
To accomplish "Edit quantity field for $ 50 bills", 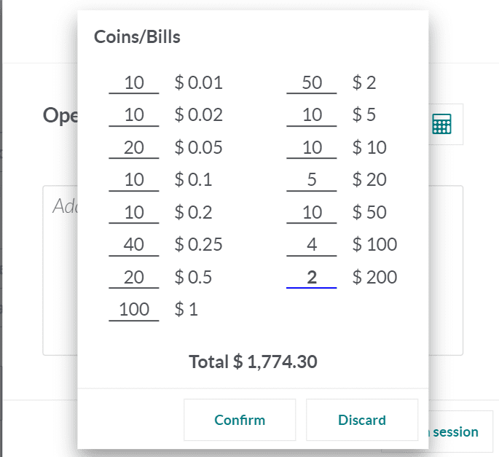I will pyautogui.click(x=312, y=213).
